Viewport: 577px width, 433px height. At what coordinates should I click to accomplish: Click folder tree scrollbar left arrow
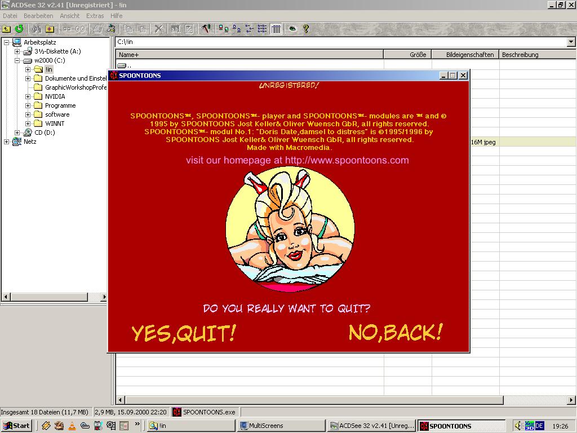6,297
